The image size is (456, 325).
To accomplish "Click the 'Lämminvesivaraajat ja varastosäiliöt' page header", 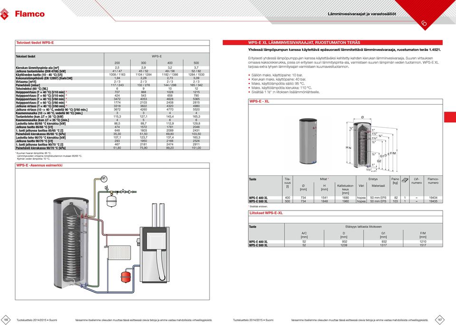I will (x=361, y=14).
